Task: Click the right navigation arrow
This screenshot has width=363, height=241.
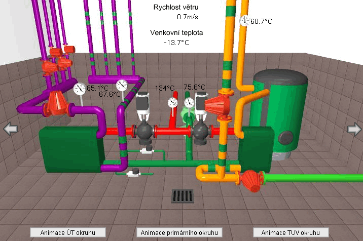Action: pos(354,129)
